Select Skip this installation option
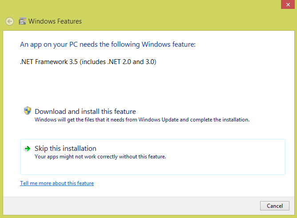The width and height of the screenshot is (297, 218). click(x=153, y=157)
